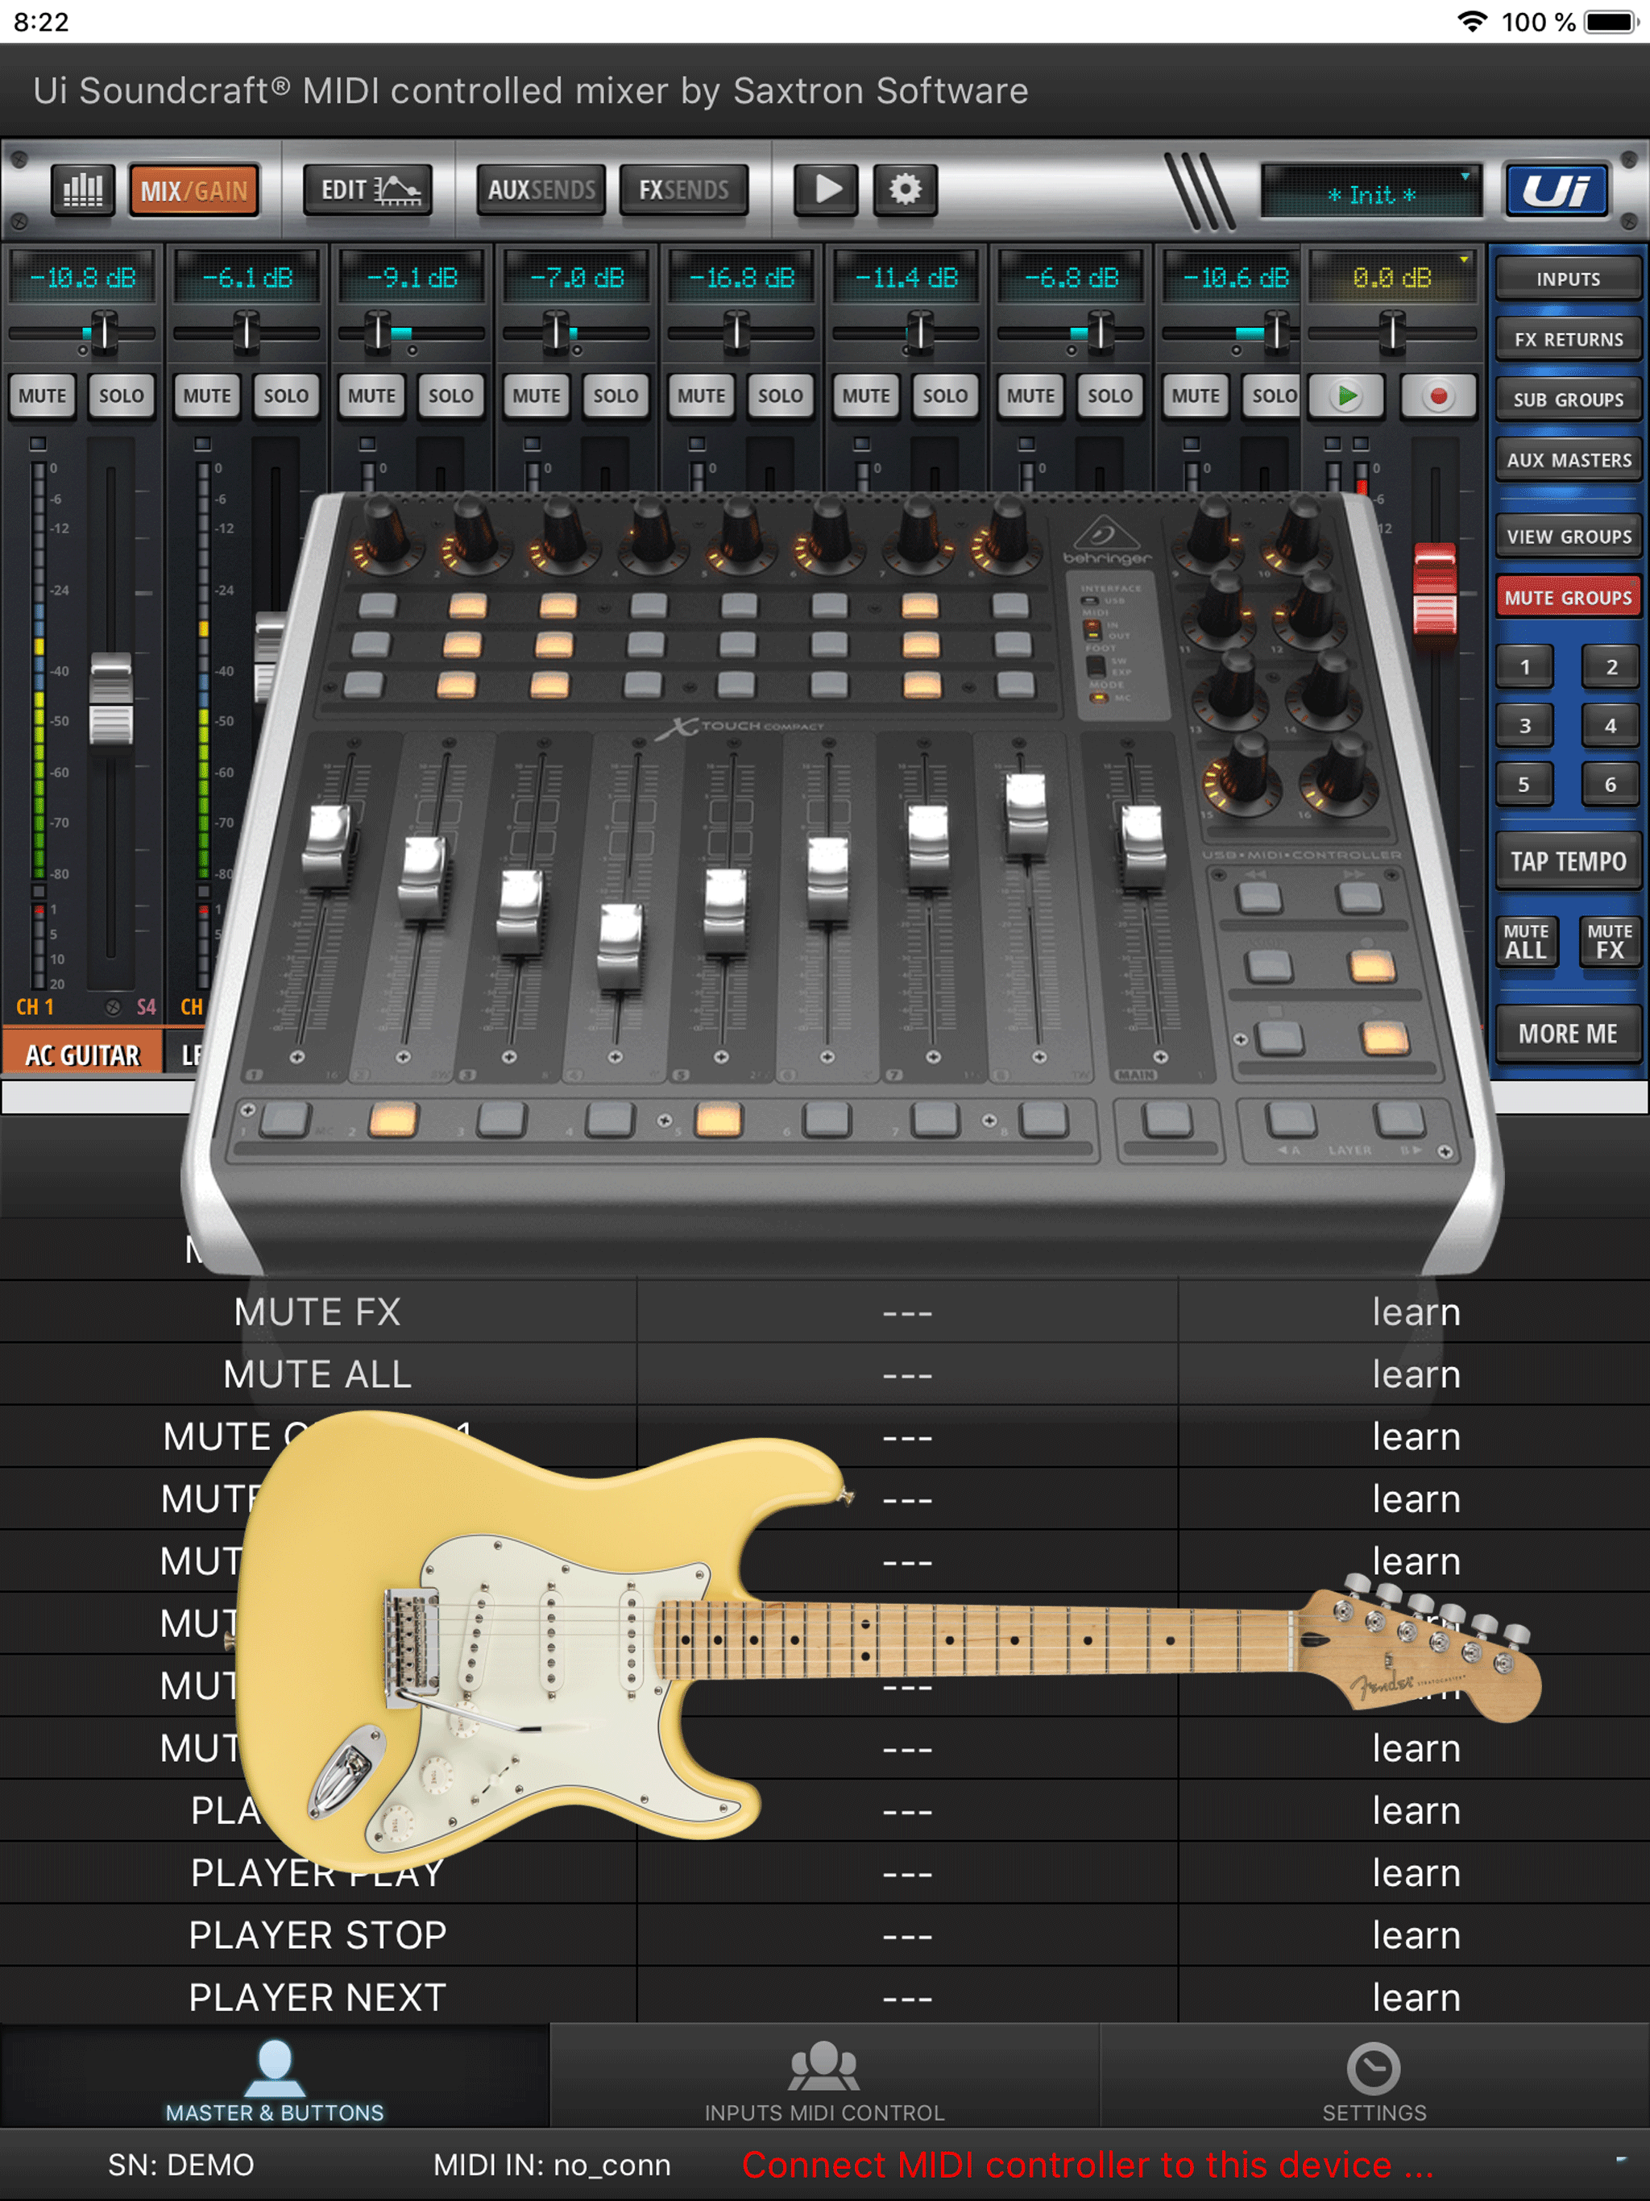The width and height of the screenshot is (1650, 2201).
Task: Open the gear settings icon in mixer toolbar
Action: point(905,189)
